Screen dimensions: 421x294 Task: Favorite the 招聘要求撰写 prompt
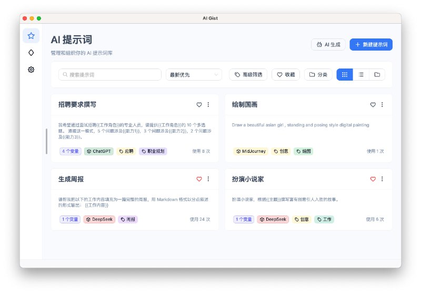pos(199,105)
